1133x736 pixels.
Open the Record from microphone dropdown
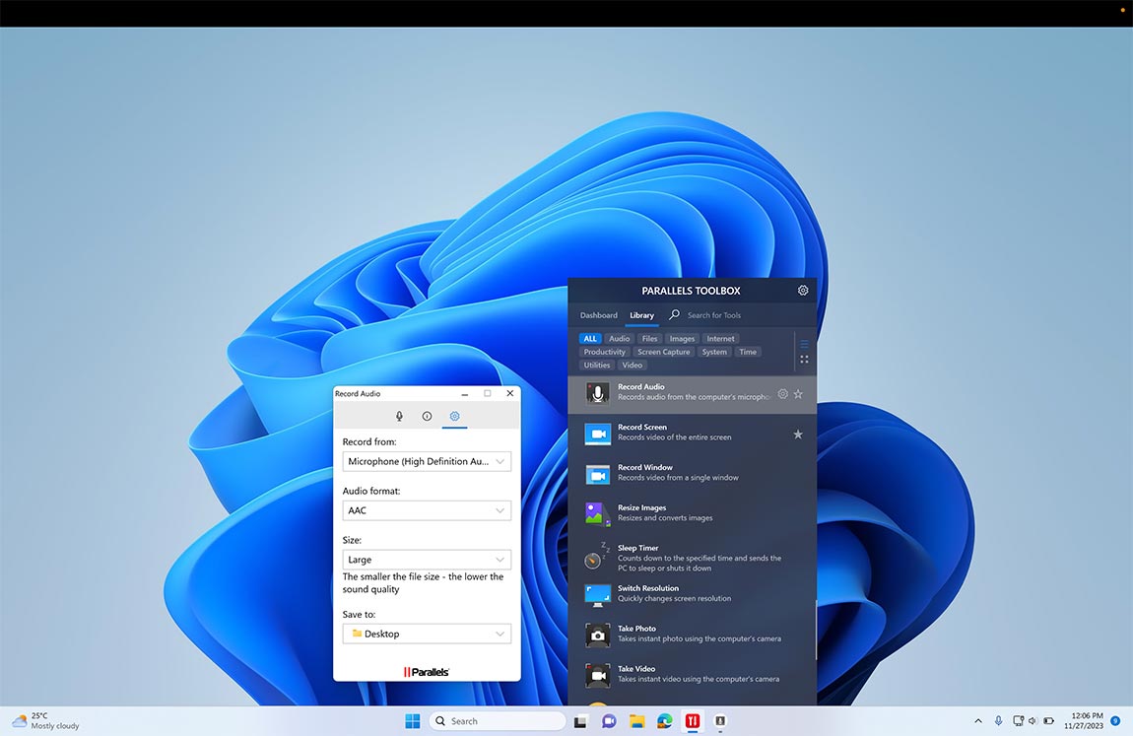pyautogui.click(x=427, y=460)
